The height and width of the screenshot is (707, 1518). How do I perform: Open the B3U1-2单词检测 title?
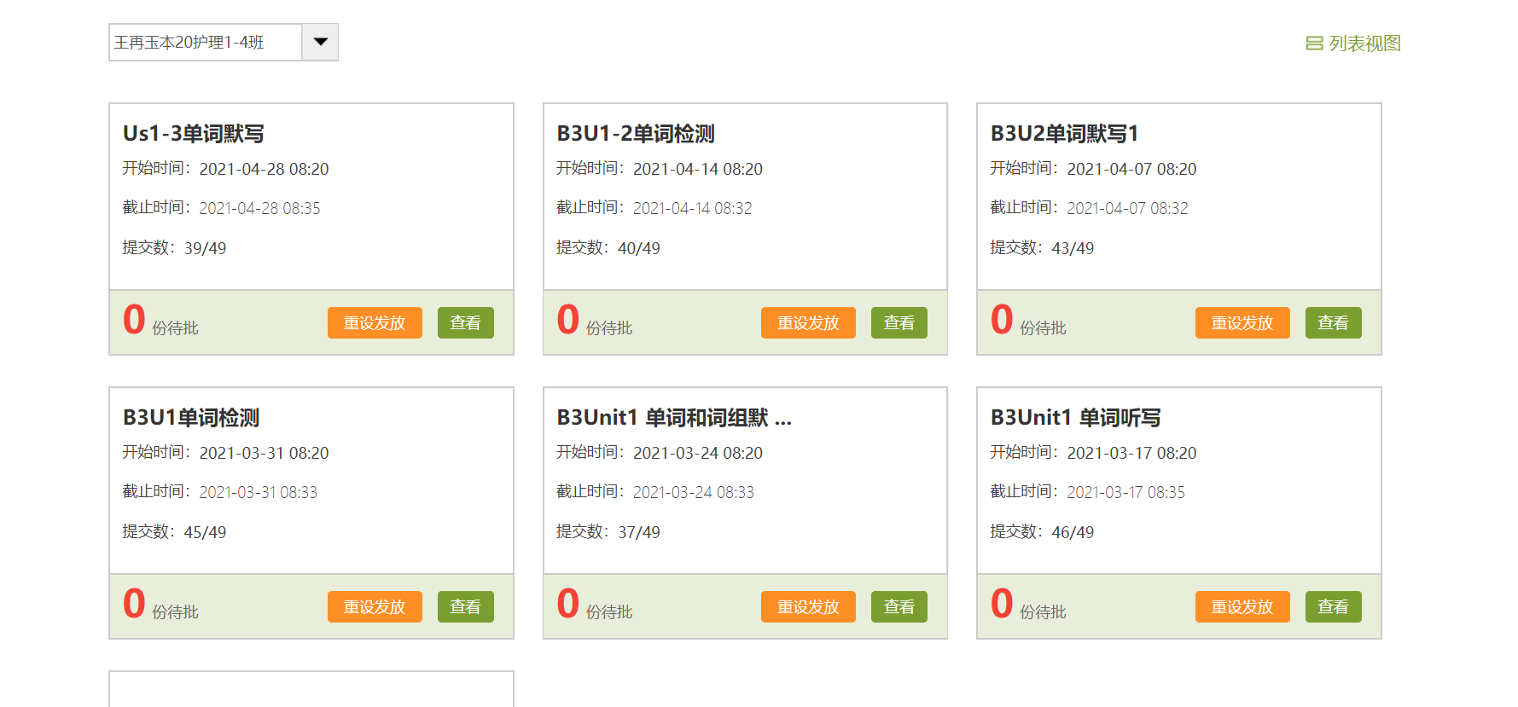click(636, 134)
